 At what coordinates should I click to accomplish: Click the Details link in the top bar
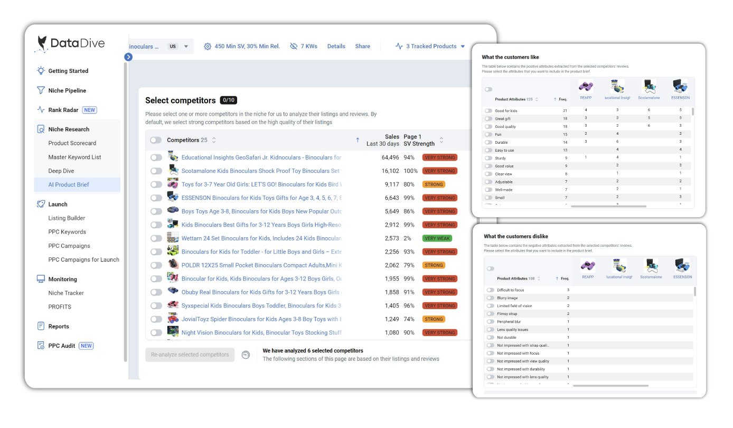click(x=336, y=46)
